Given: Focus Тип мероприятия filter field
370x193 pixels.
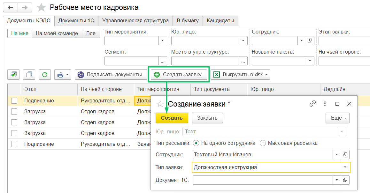Looking at the screenshot, I should coord(132,41).
